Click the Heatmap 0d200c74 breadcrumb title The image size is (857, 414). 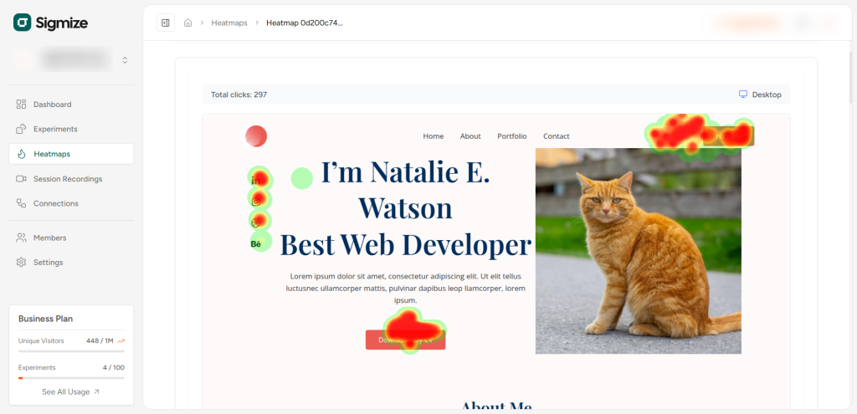point(305,23)
